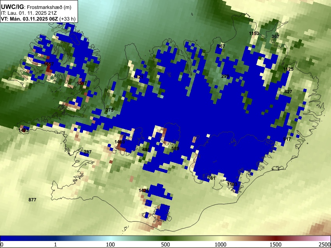
Task: Select the map value 1463
Action: 120,142
